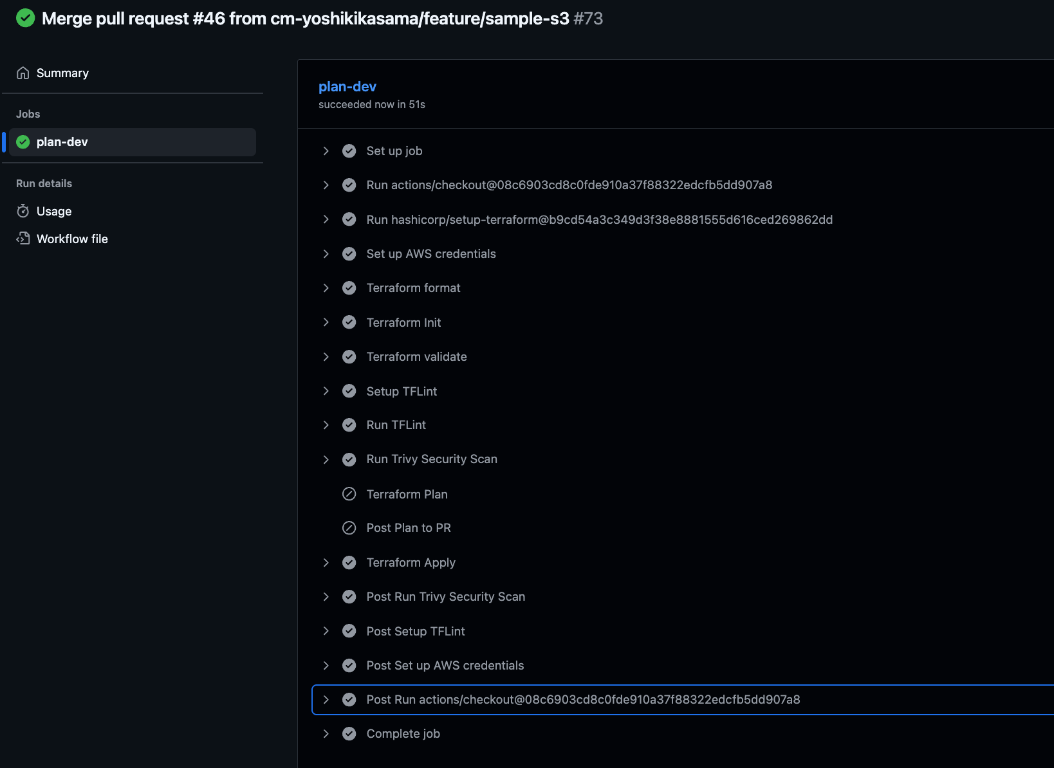Click the Summary home icon
Viewport: 1054px width, 768px height.
[x=23, y=73]
